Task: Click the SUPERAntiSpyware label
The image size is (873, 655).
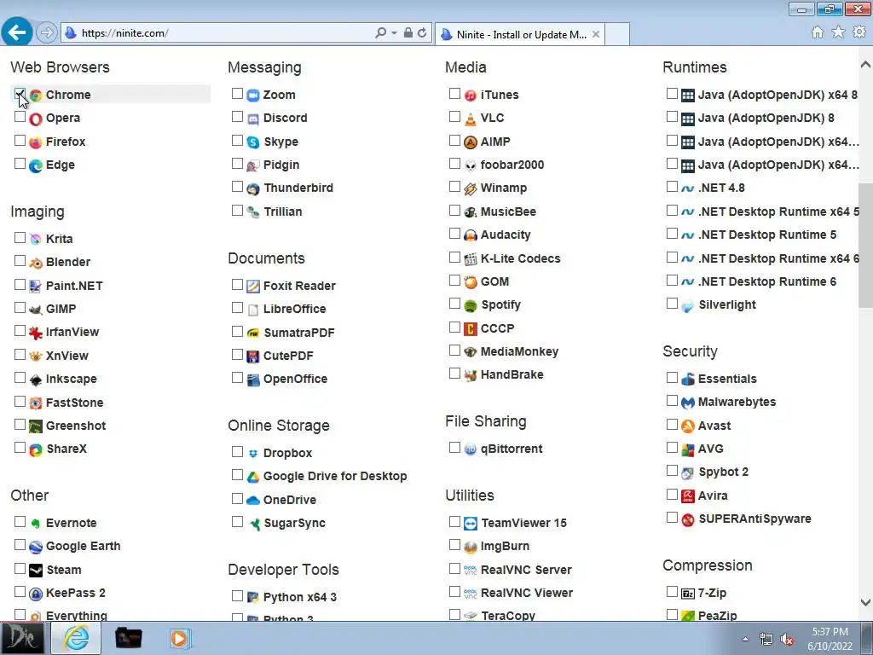Action: click(x=754, y=519)
